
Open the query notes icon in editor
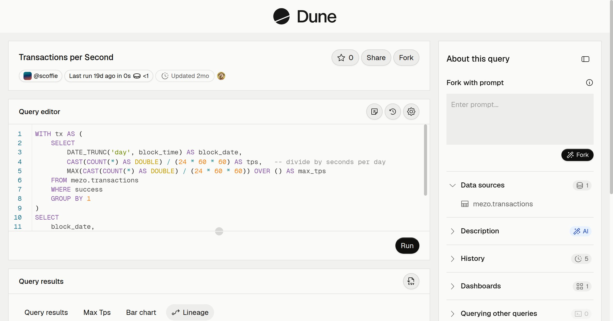coord(374,112)
